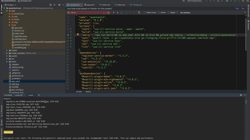Screen dimensions: 250x140
Task: Hide the Project panel with minimize icon
Action: pyautogui.click(x=63, y=5)
